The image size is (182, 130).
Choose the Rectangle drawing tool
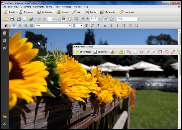(x=160, y=52)
